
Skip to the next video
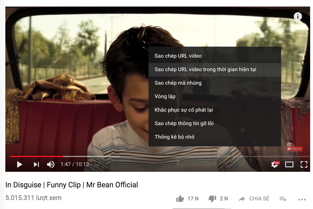tap(36, 164)
